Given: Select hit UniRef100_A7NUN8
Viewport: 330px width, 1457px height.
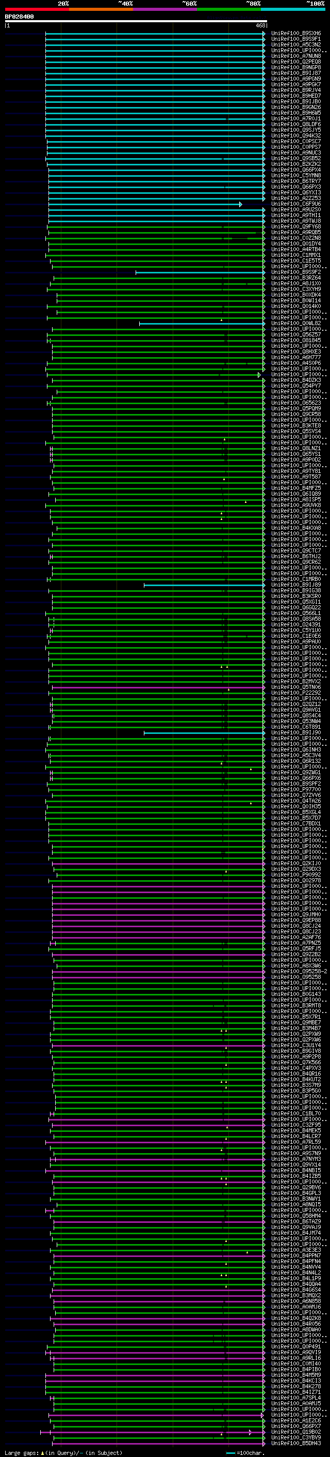Looking at the screenshot, I should tap(296, 56).
